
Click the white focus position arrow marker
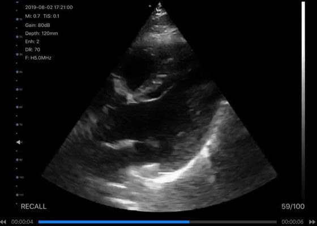[x=18, y=142]
